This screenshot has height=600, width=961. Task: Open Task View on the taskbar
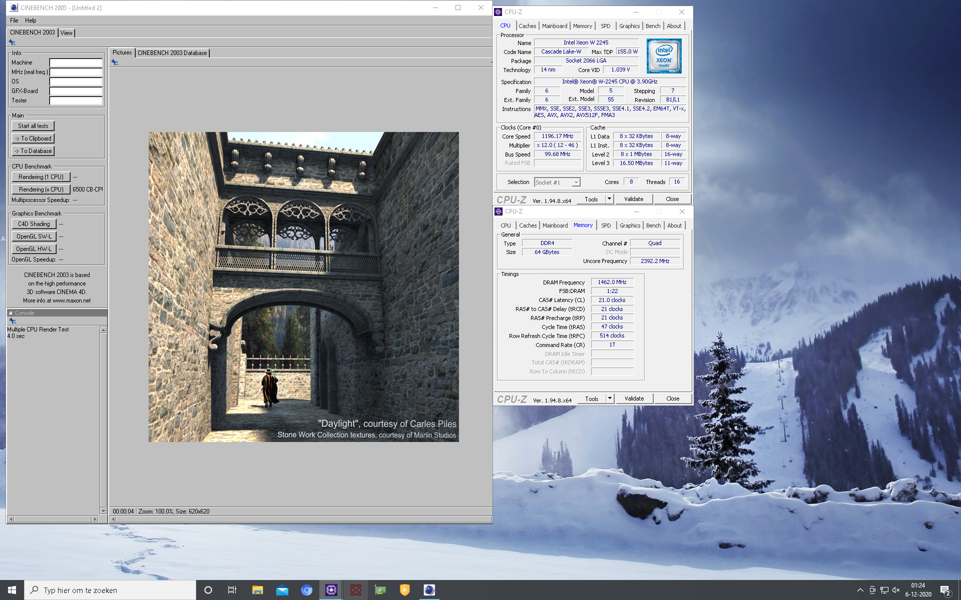(x=232, y=590)
